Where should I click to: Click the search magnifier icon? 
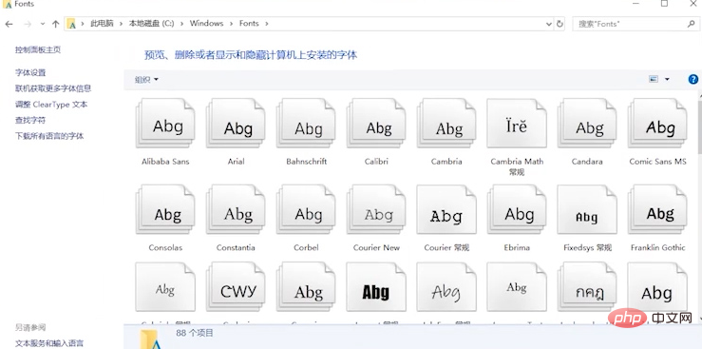click(692, 24)
